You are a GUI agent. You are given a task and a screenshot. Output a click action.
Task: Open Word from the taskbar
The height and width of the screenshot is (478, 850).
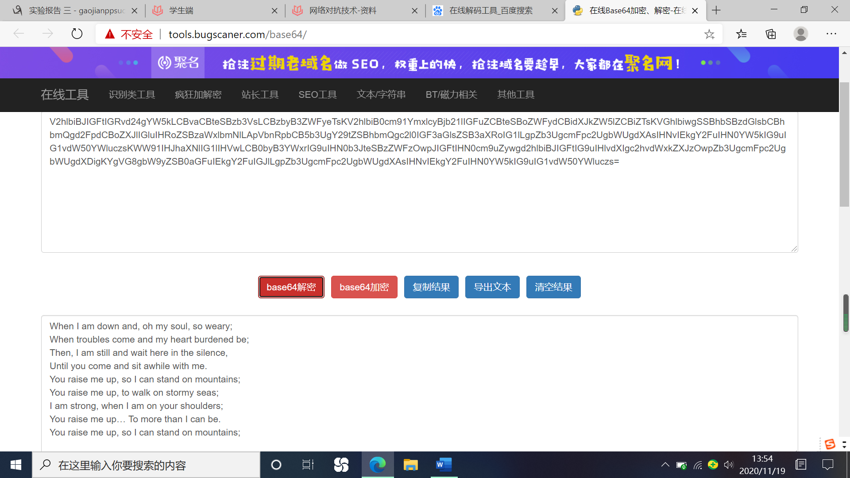444,465
